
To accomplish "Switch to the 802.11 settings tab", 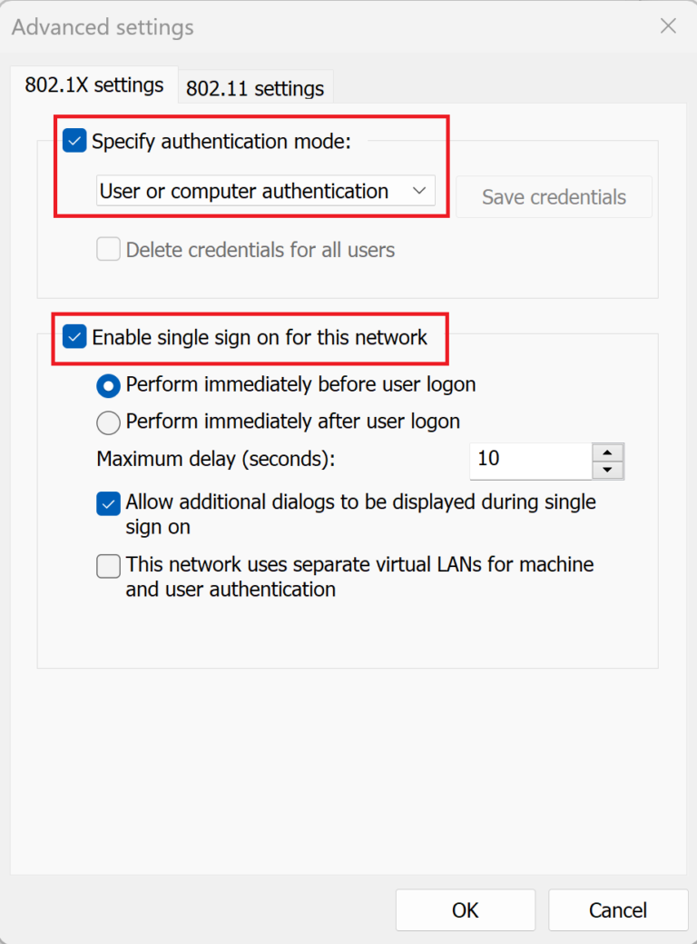I will 255,88.
